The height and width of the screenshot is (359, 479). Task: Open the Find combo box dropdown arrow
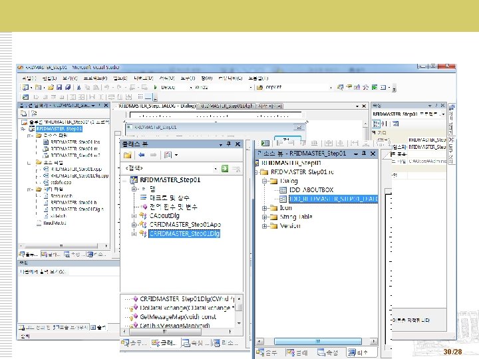tap(331, 88)
